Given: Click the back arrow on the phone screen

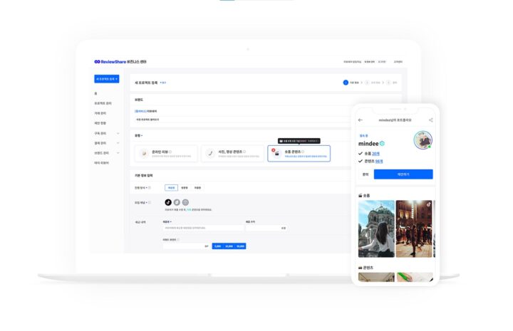Looking at the screenshot, I should 361,120.
